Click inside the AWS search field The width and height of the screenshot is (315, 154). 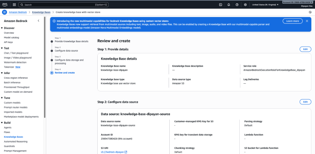pos(63,5)
